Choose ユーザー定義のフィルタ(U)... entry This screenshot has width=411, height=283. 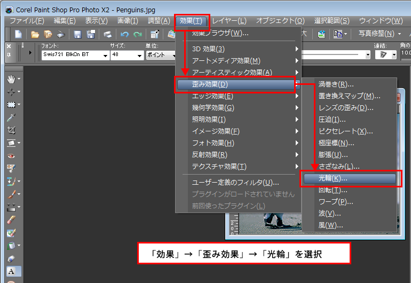click(x=239, y=182)
